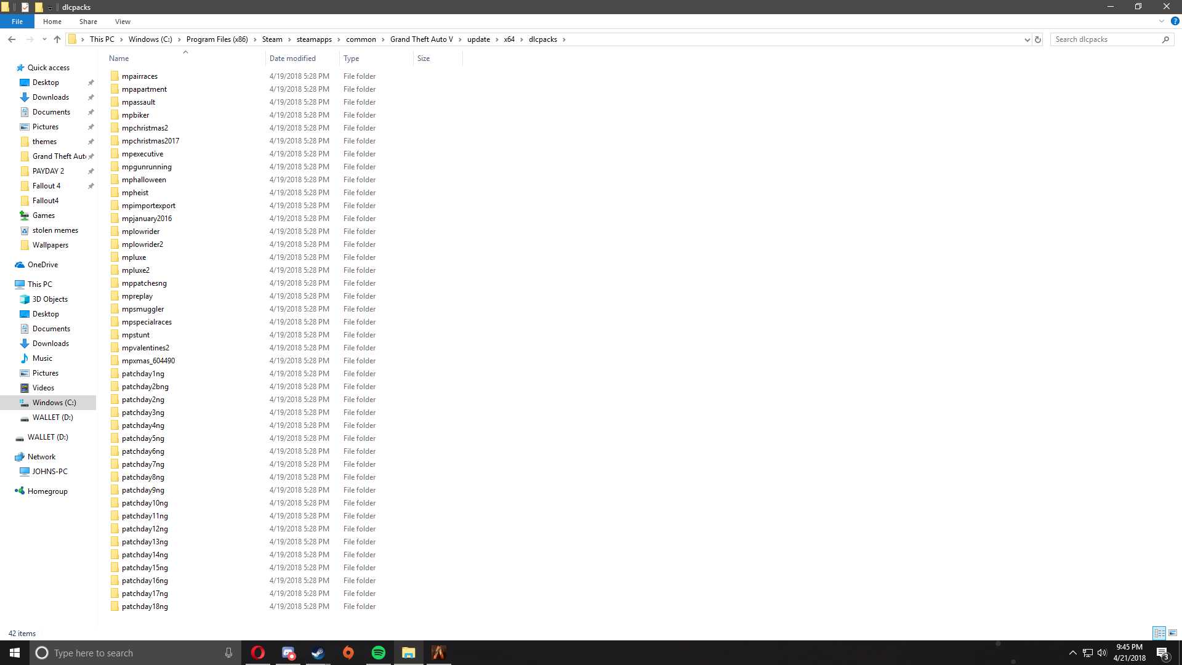
Task: Open Steam from the taskbar
Action: [318, 653]
